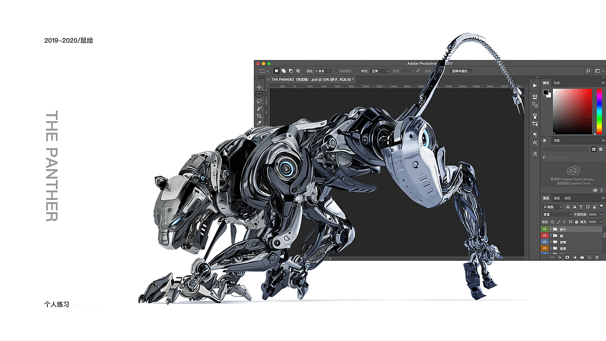Image resolution: width=606 pixels, height=341 pixels.
Task: Hide the 脚 layer group
Action: [x=545, y=235]
